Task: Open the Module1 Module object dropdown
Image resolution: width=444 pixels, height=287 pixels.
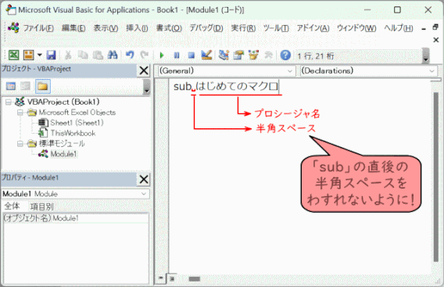Action: 144,194
